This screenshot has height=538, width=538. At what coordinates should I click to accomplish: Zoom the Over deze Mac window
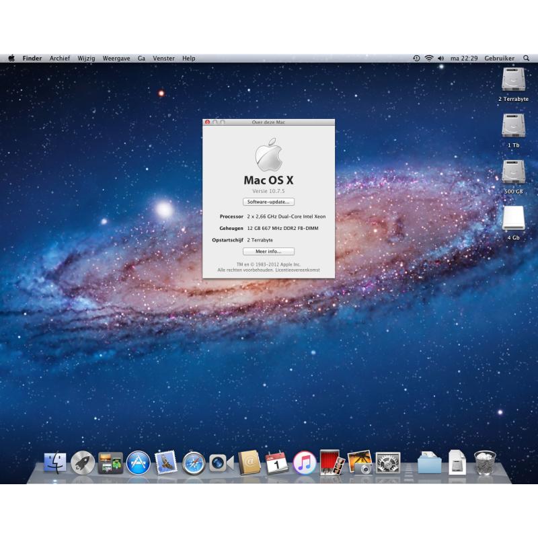(223, 122)
